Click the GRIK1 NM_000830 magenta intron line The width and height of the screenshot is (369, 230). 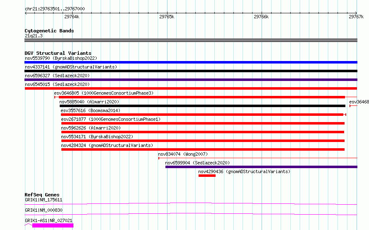tap(191, 214)
